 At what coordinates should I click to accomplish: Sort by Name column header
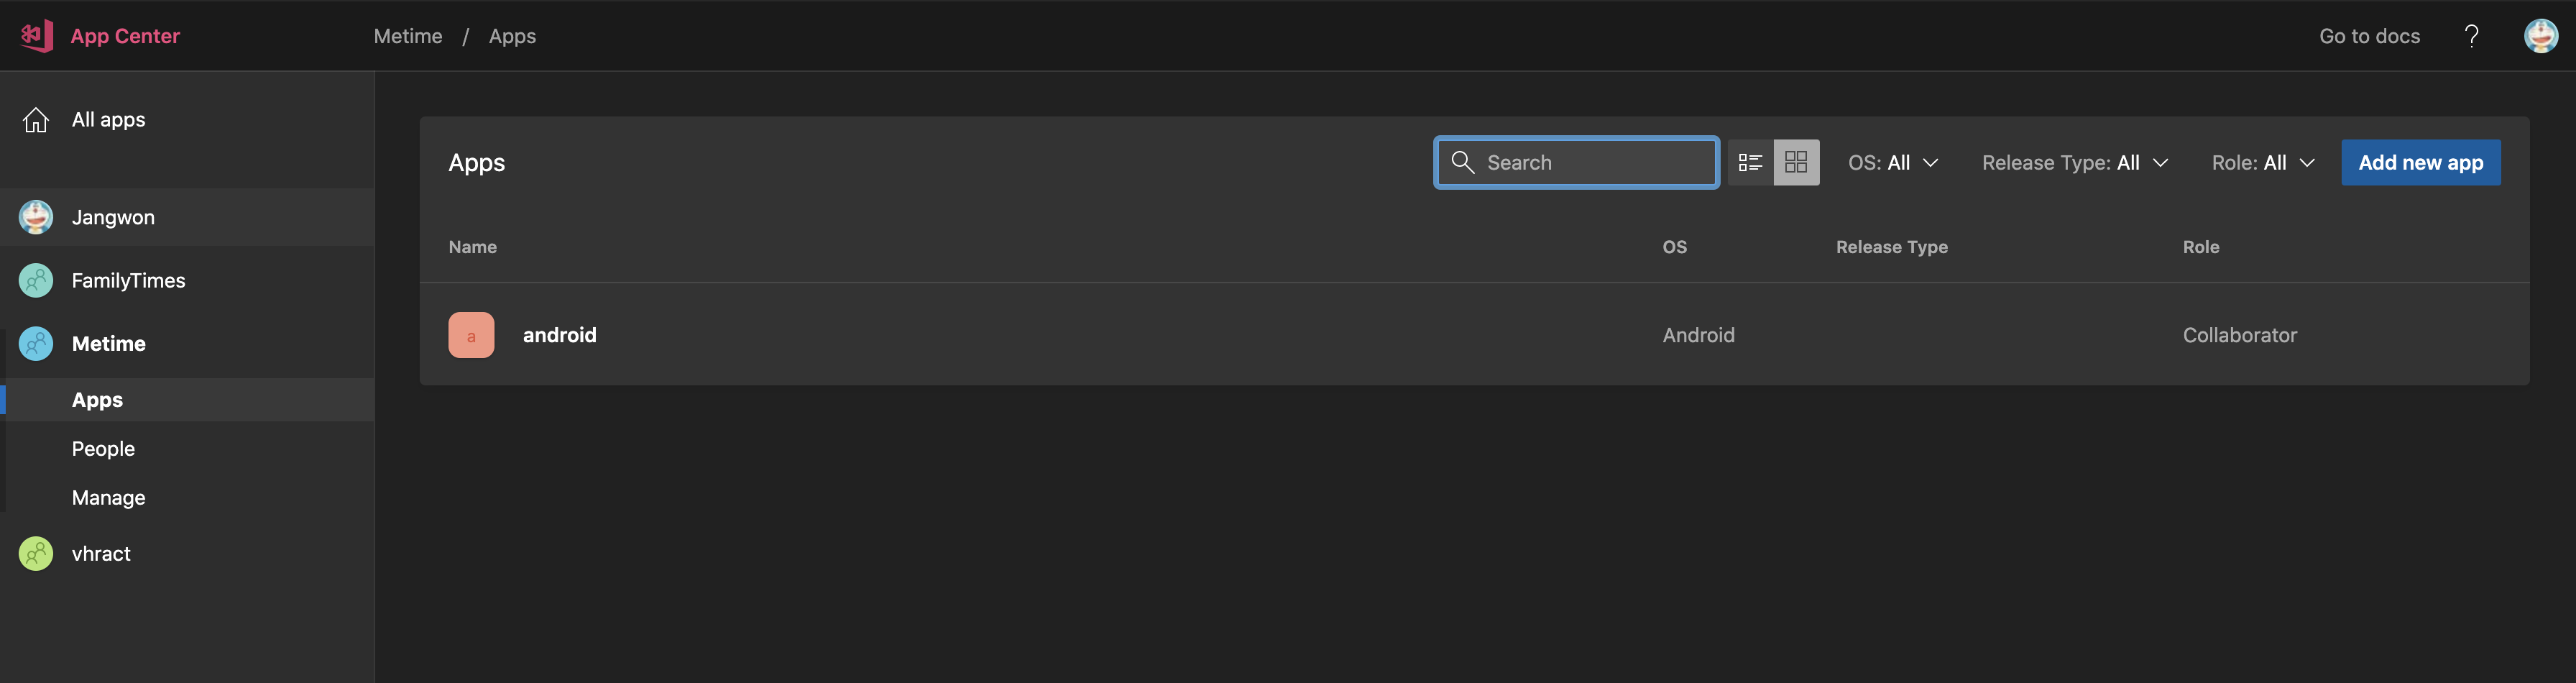pyautogui.click(x=472, y=247)
